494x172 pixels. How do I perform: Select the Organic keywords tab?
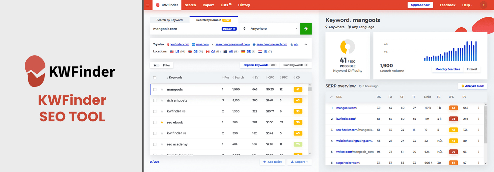[260, 65]
